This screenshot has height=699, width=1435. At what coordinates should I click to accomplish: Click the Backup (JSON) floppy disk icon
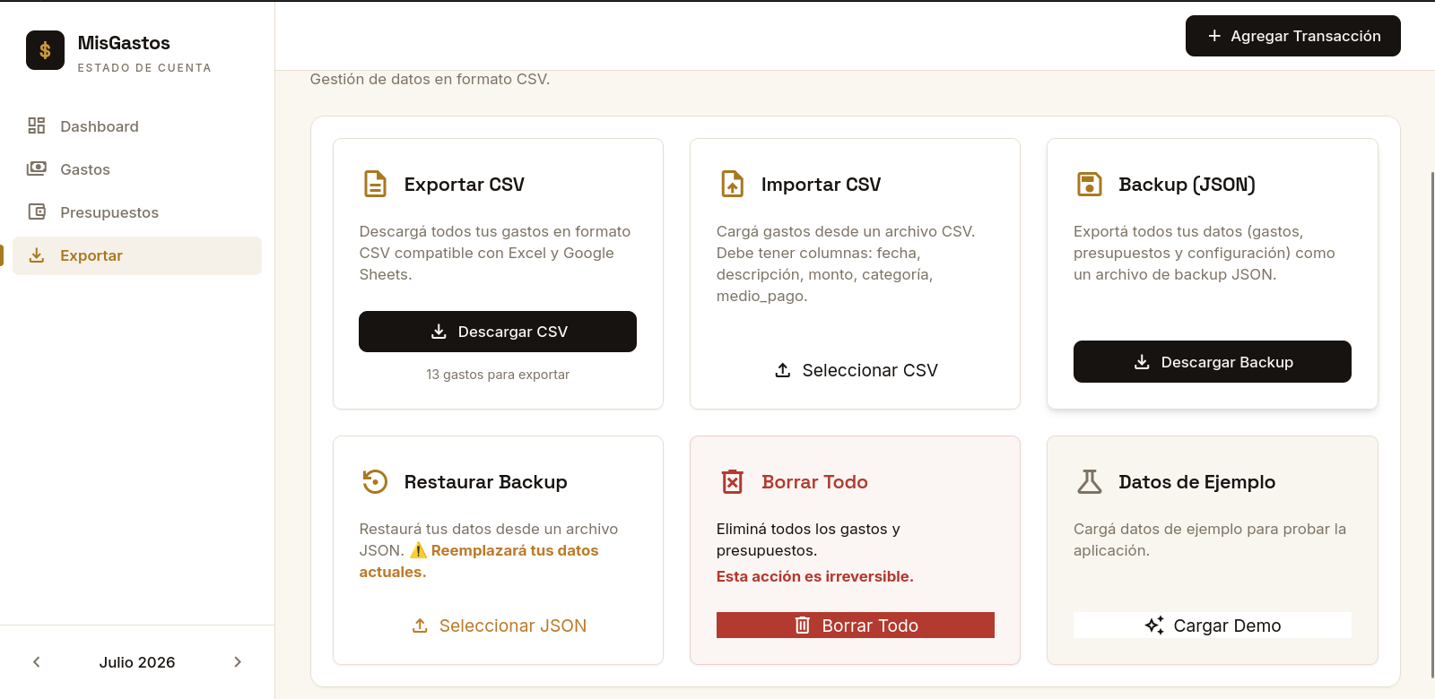[1090, 184]
